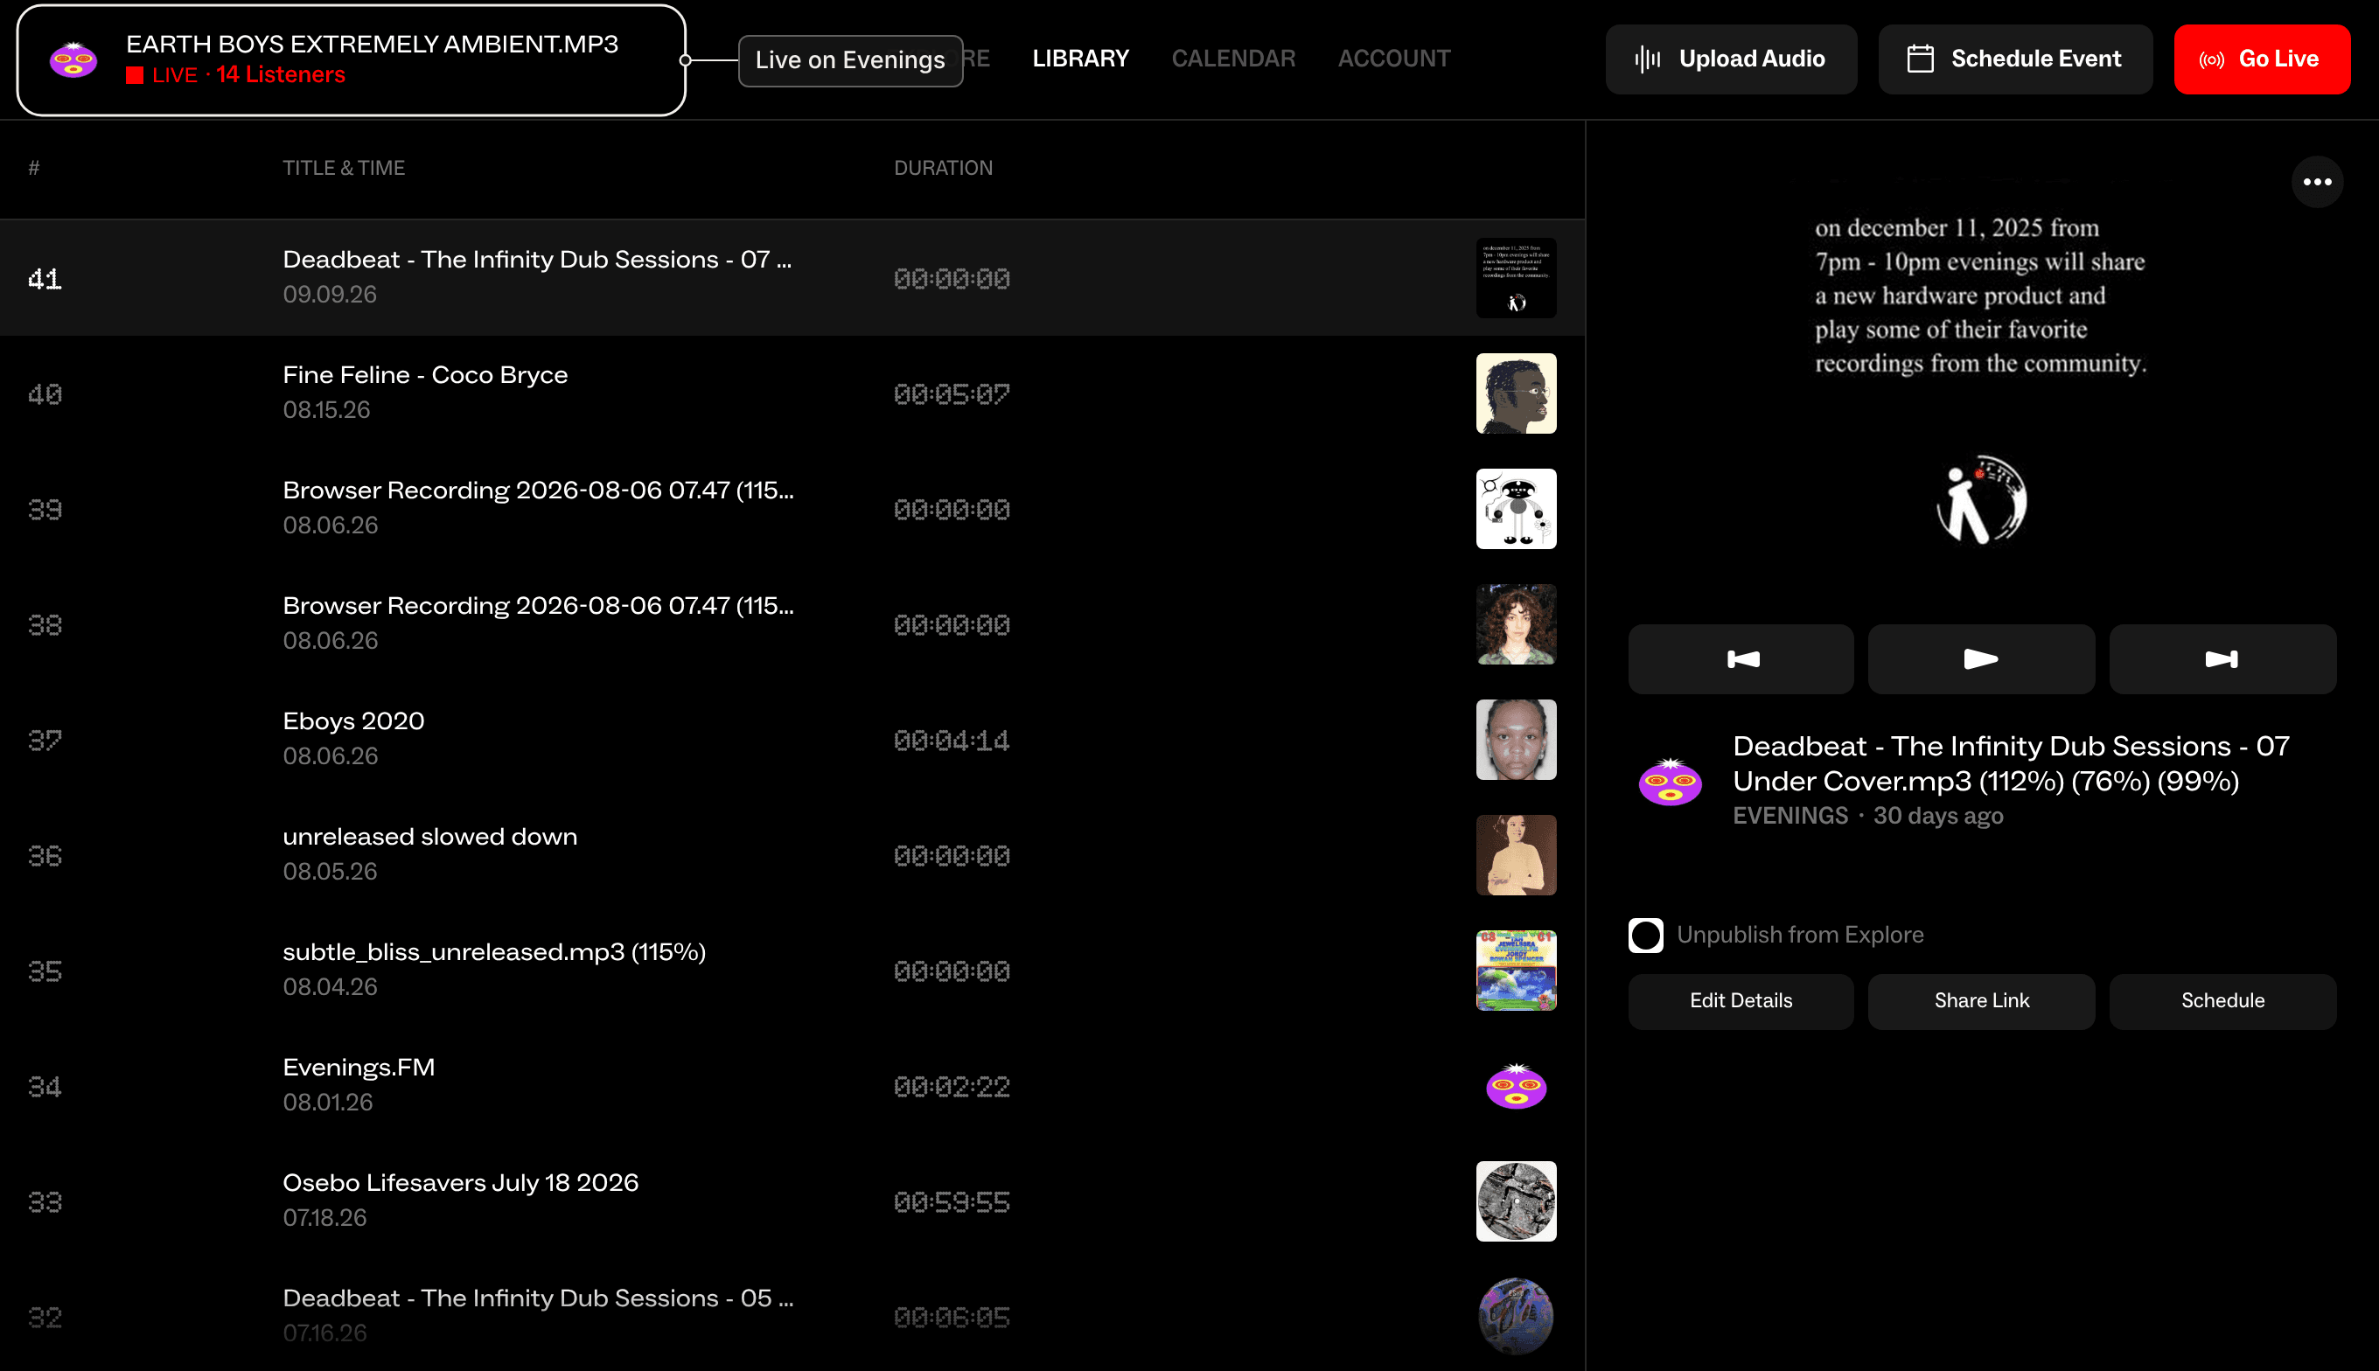Viewport: 2379px width, 1371px height.
Task: Select the subtle_bliss_unreleased.mp3 track
Action: click(792, 970)
